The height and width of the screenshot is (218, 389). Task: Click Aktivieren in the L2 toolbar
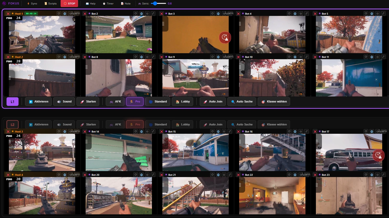38,125
